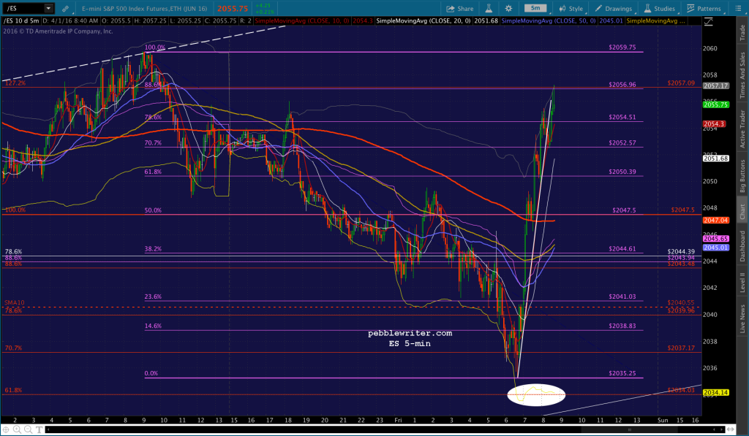Click the Share button
Image resolution: width=749 pixels, height=436 pixels.
[460, 9]
